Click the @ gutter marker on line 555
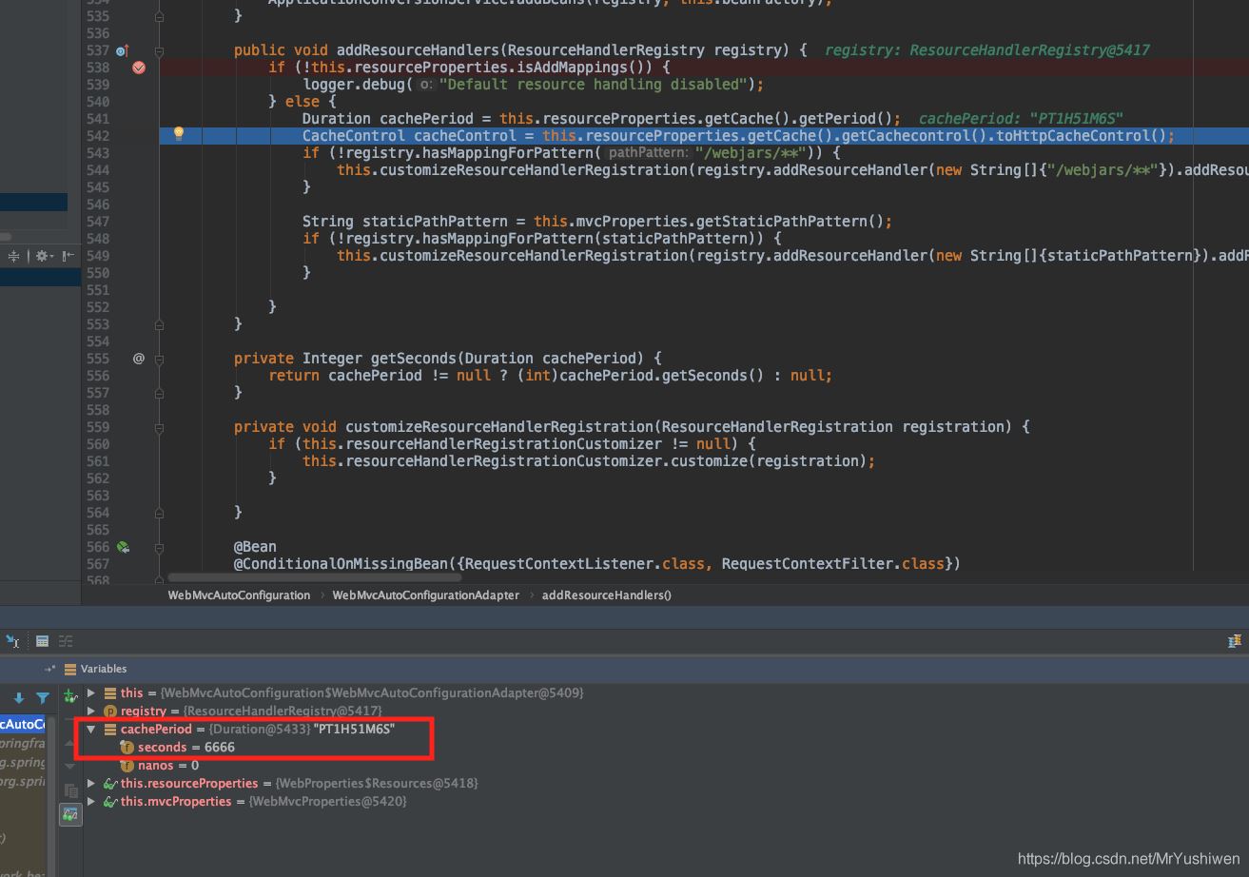1249x877 pixels. [x=139, y=359]
